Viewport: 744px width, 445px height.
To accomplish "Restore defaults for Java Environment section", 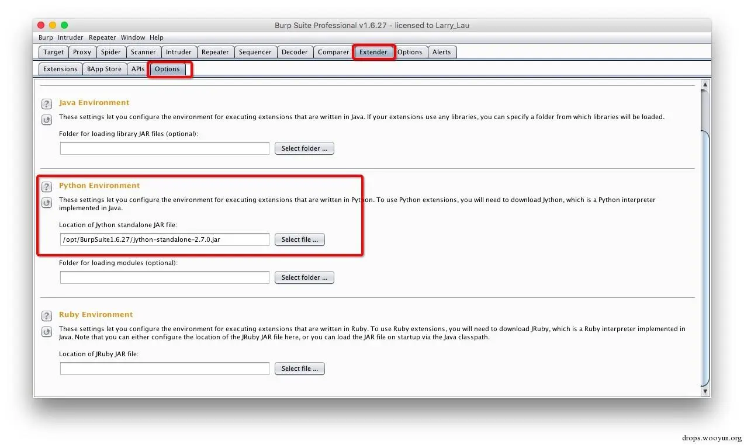I will [x=47, y=120].
